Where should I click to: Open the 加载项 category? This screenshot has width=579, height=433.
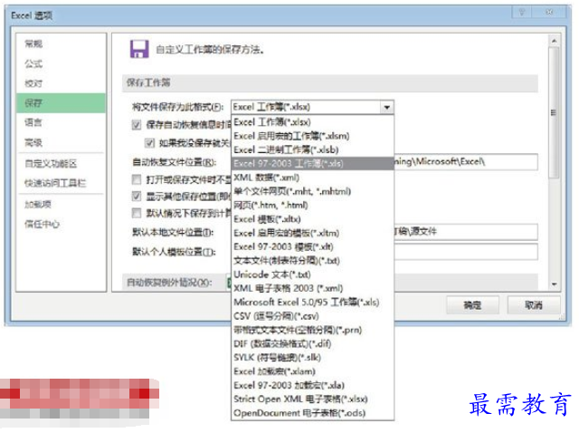tap(61, 204)
